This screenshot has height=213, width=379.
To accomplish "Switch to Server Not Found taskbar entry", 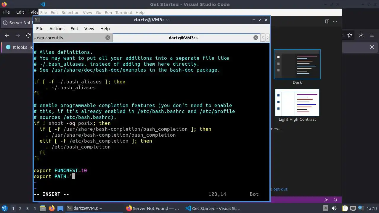I will tap(153, 209).
